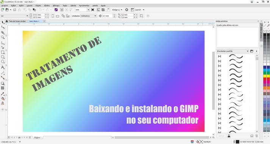
Task: Activate the Text tool
Action: coord(3,67)
